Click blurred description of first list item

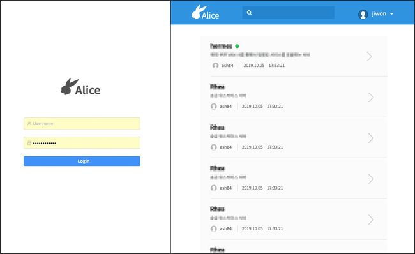tap(260, 55)
